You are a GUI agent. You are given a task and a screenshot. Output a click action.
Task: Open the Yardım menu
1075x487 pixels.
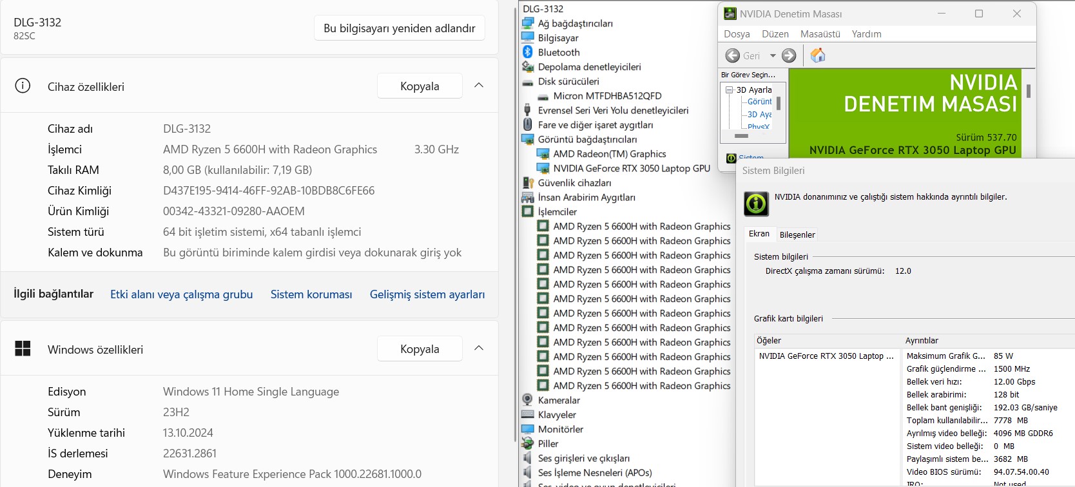click(867, 34)
